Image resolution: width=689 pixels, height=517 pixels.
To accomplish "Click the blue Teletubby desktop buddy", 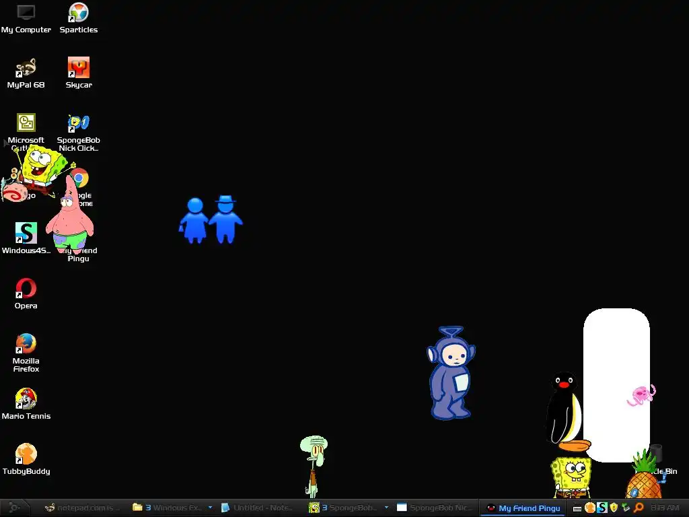I will click(x=451, y=373).
